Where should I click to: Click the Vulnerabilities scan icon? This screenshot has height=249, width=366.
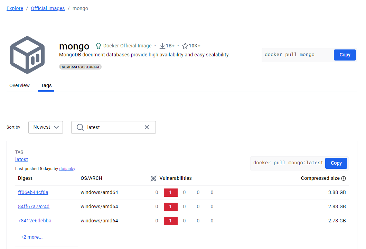point(153,178)
